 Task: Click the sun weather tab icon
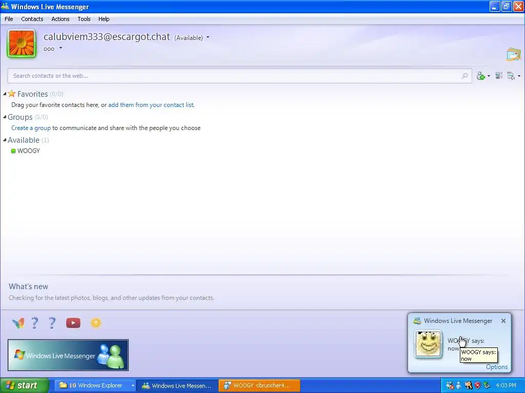pyautogui.click(x=96, y=323)
